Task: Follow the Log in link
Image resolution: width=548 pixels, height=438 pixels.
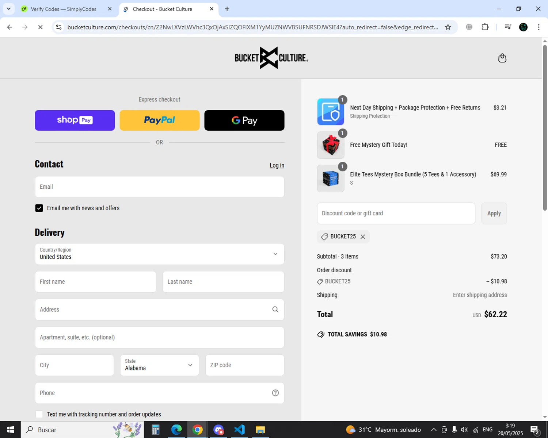Action: coord(277,165)
